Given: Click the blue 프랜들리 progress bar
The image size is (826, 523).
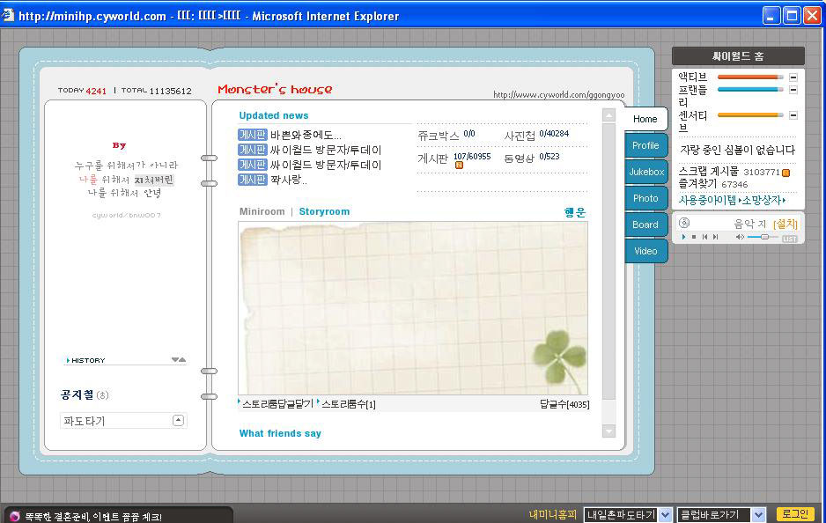Looking at the screenshot, I should click(x=750, y=90).
